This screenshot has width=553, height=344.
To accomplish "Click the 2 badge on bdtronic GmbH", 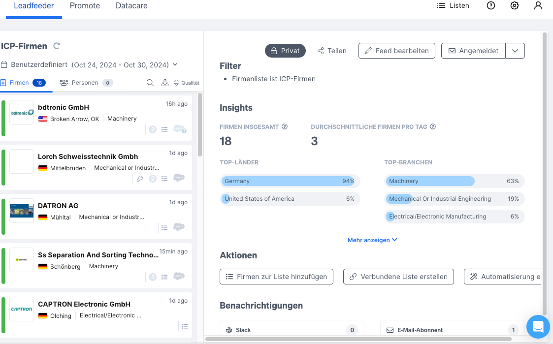I will 153,129.
